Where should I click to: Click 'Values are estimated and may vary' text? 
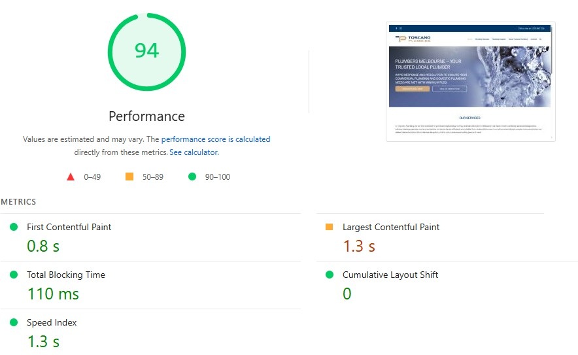(83, 139)
